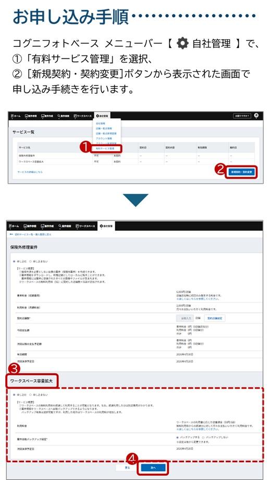Viewport: 271px width, 480px height.
Task: Open ワークスペース in the service list screen navbar
Action: tap(82, 116)
